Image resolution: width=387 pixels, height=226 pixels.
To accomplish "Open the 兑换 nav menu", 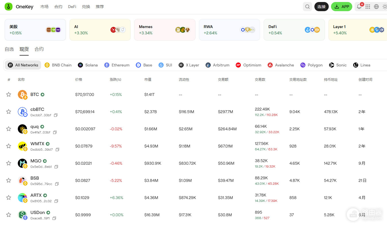I will [x=86, y=7].
